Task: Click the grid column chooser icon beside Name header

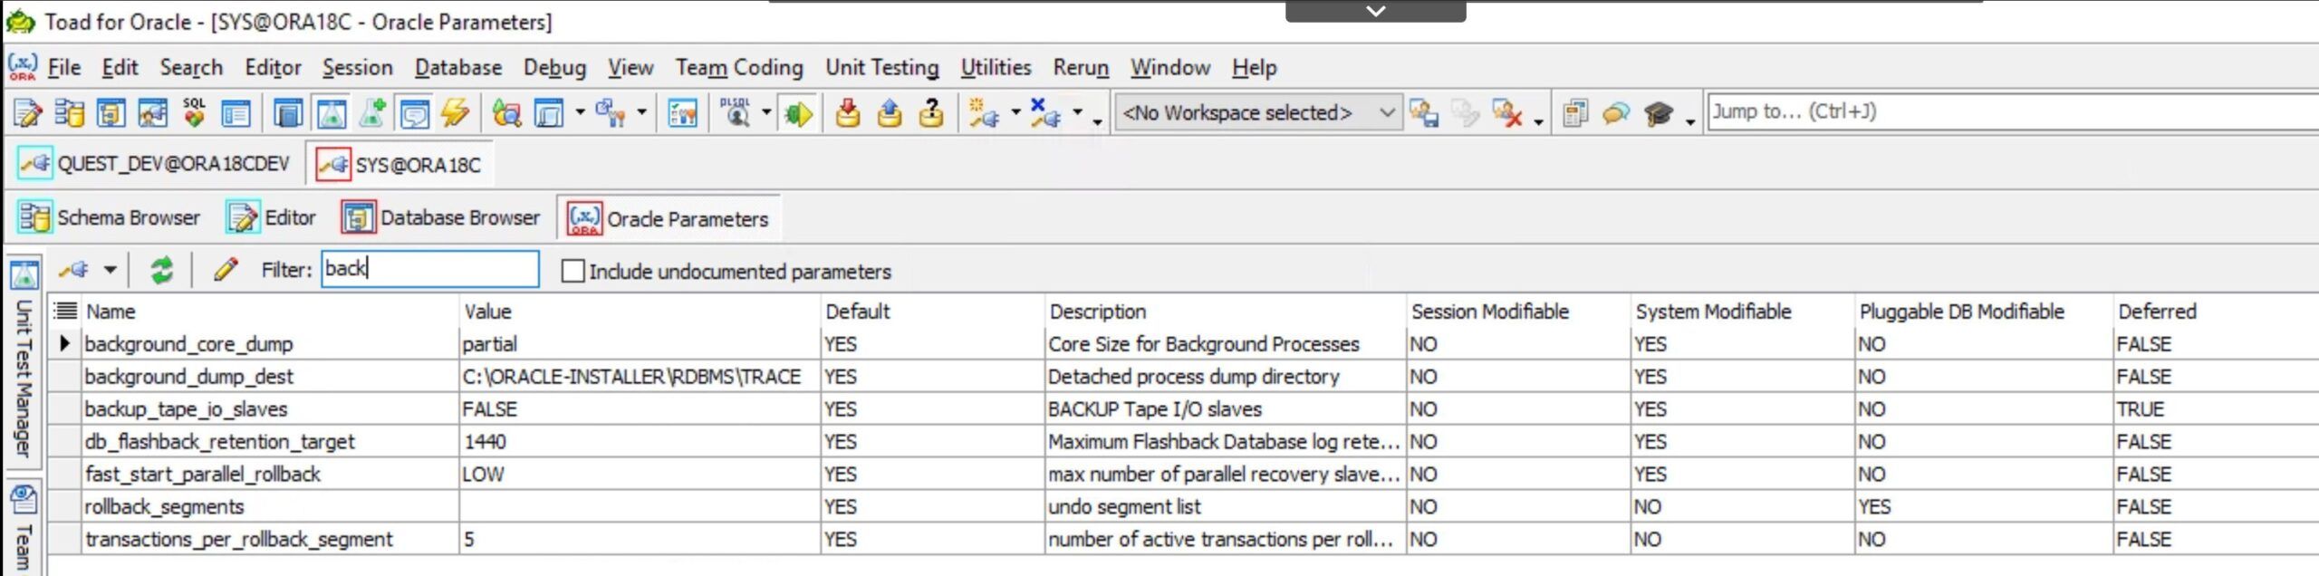Action: [x=64, y=312]
